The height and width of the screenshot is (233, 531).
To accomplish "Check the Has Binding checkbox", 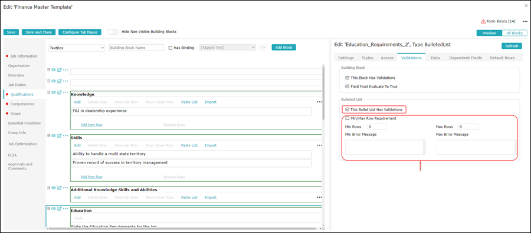I will coord(171,48).
